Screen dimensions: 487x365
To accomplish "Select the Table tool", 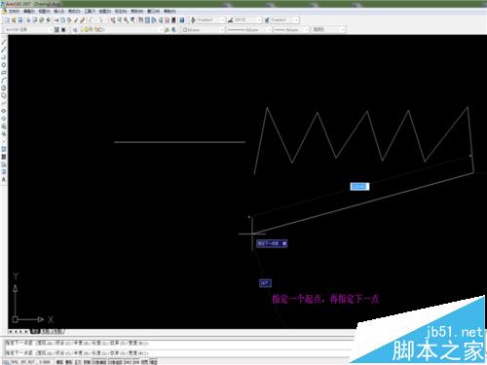I will (x=4, y=172).
